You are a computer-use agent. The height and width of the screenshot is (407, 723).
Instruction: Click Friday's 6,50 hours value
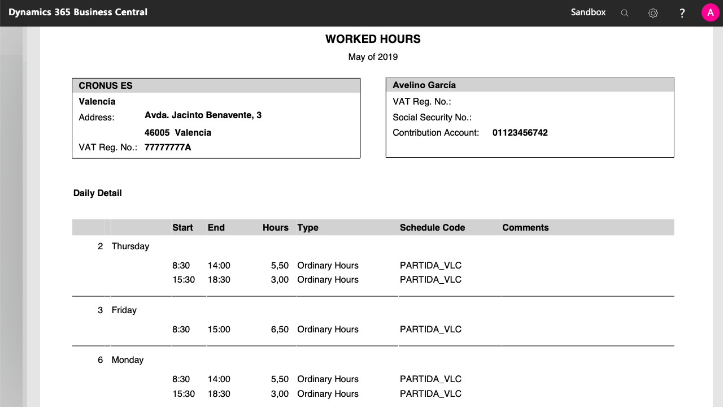[280, 330]
